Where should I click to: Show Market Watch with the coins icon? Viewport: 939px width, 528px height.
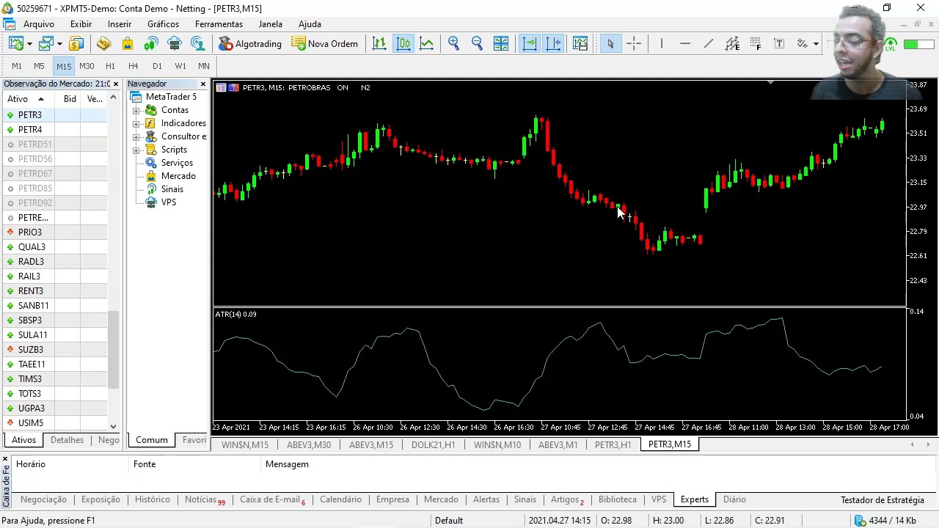(x=76, y=44)
